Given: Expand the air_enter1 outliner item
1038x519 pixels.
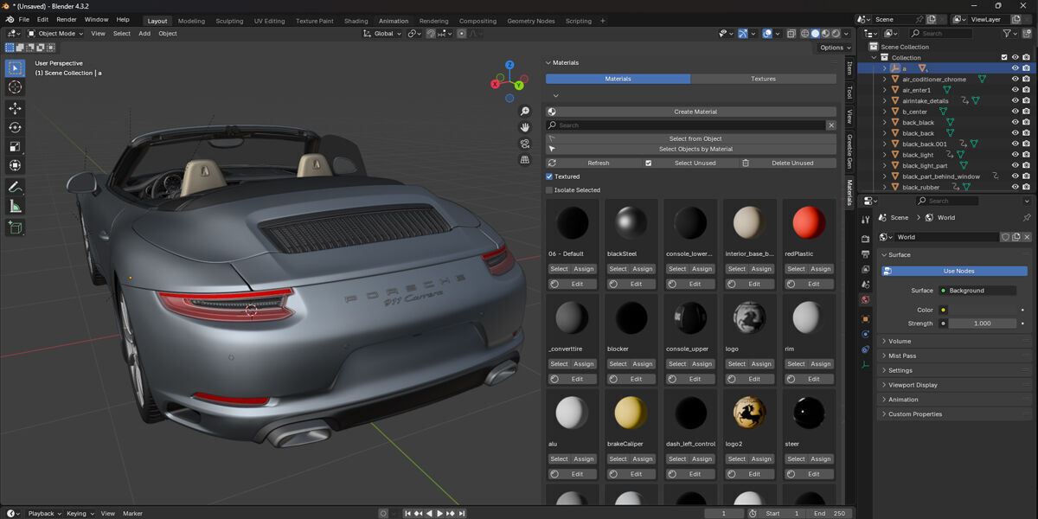Looking at the screenshot, I should click(884, 90).
